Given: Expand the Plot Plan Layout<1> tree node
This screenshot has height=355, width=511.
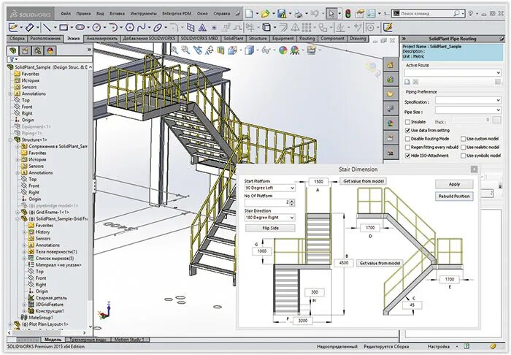Looking at the screenshot, I should click(10, 324).
